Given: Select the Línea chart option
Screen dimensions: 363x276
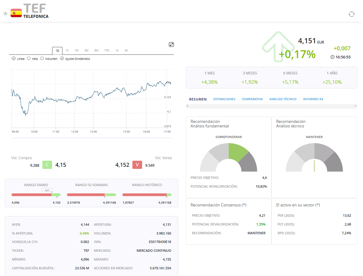Looking at the screenshot, I should pyautogui.click(x=14, y=58).
